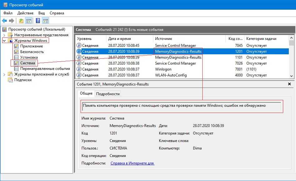Expand Журналы приложений и служб node

click(4, 74)
